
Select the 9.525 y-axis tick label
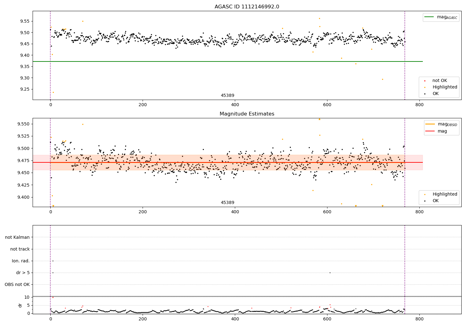pyautogui.click(x=24, y=136)
